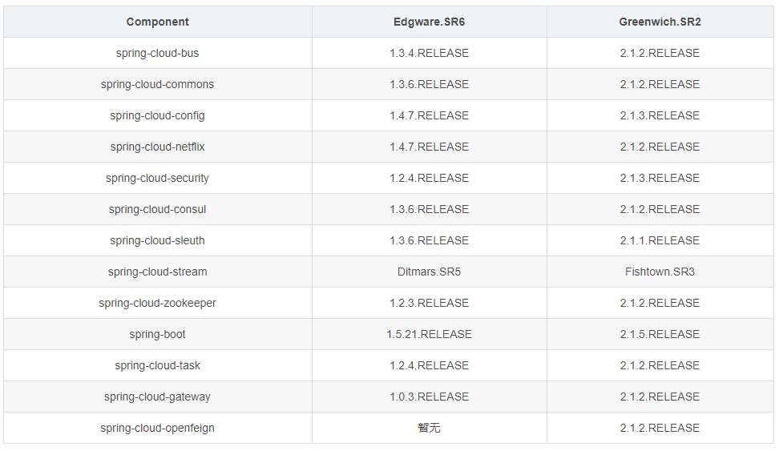
Task: Click the spring-cloud-zookeeper row label
Action: (x=157, y=303)
